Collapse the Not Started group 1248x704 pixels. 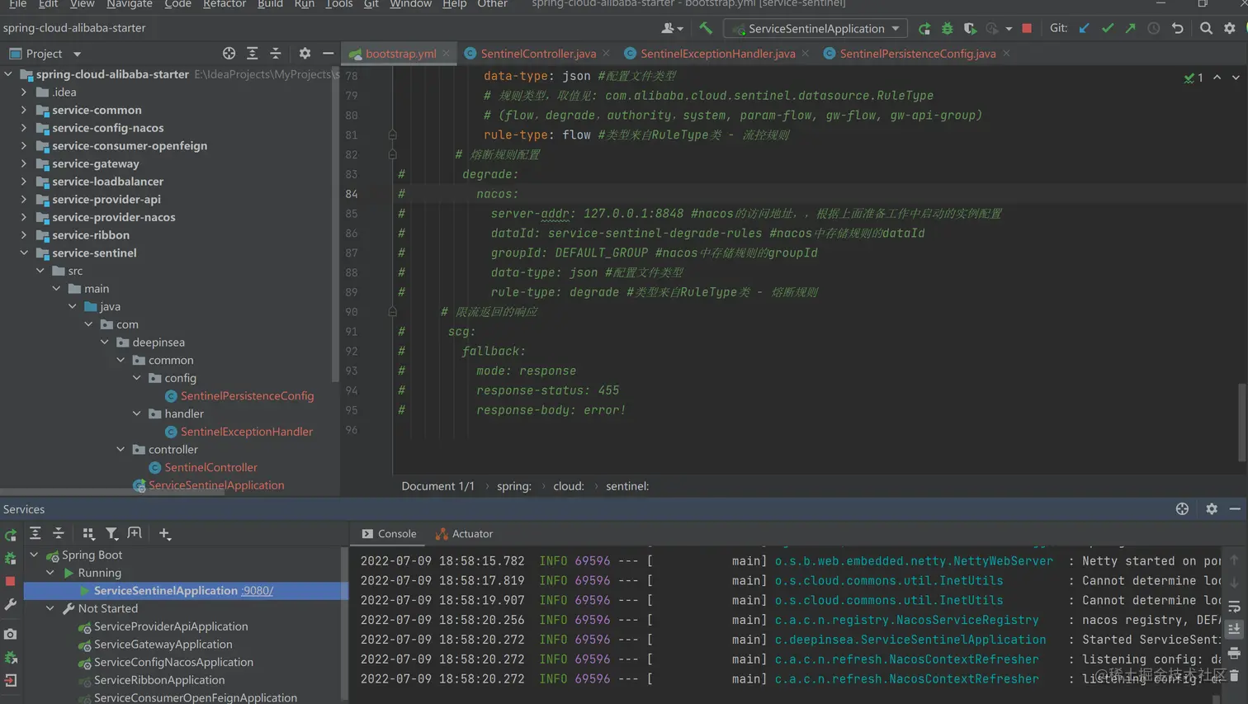click(50, 608)
